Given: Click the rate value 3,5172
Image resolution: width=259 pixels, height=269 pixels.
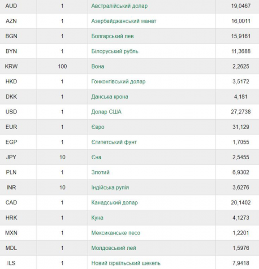Looking at the screenshot, I should click(x=241, y=82).
